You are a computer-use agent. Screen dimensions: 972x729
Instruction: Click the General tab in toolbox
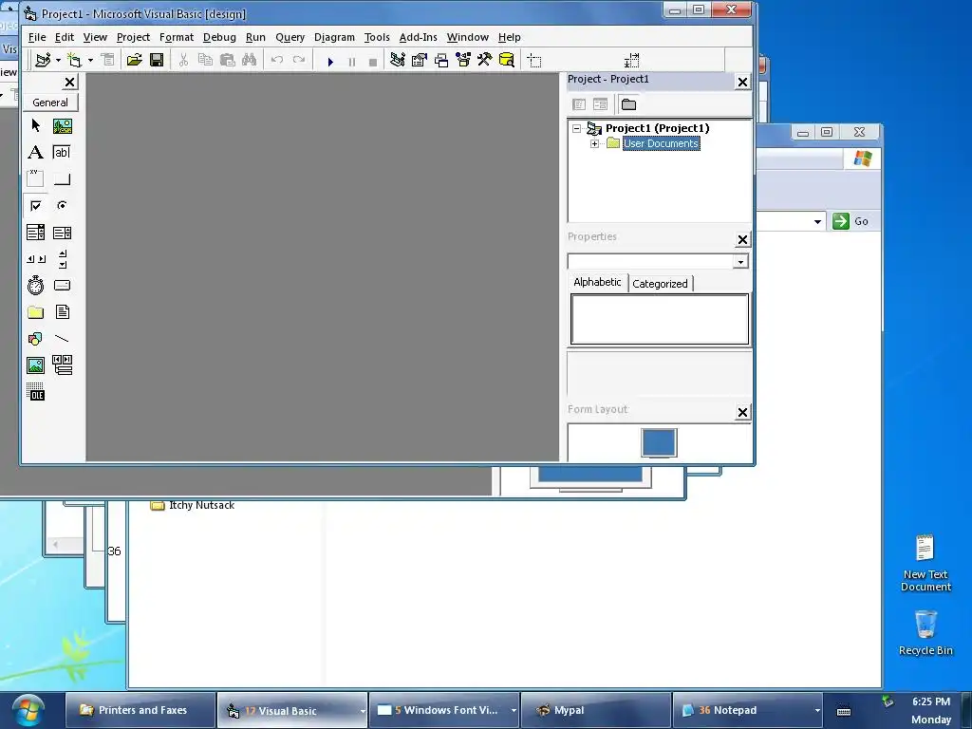50,103
